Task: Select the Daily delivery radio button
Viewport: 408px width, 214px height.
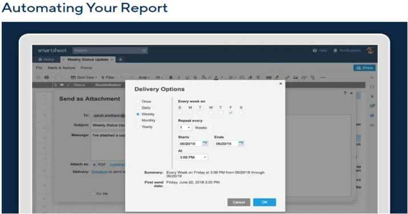Action: tap(138, 107)
